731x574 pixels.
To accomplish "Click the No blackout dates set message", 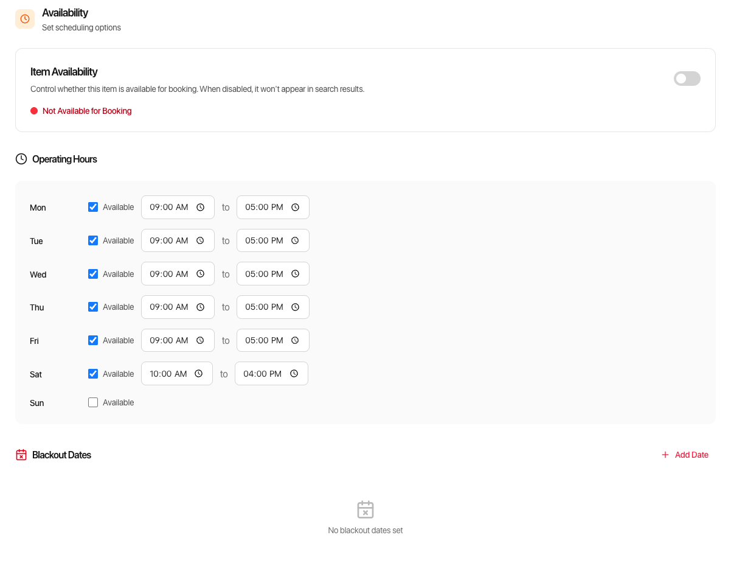I will [365, 530].
